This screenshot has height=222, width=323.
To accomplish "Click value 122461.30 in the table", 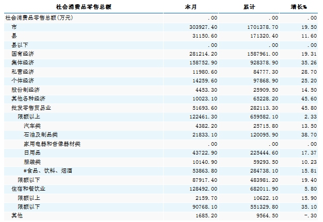I will (x=203, y=117).
